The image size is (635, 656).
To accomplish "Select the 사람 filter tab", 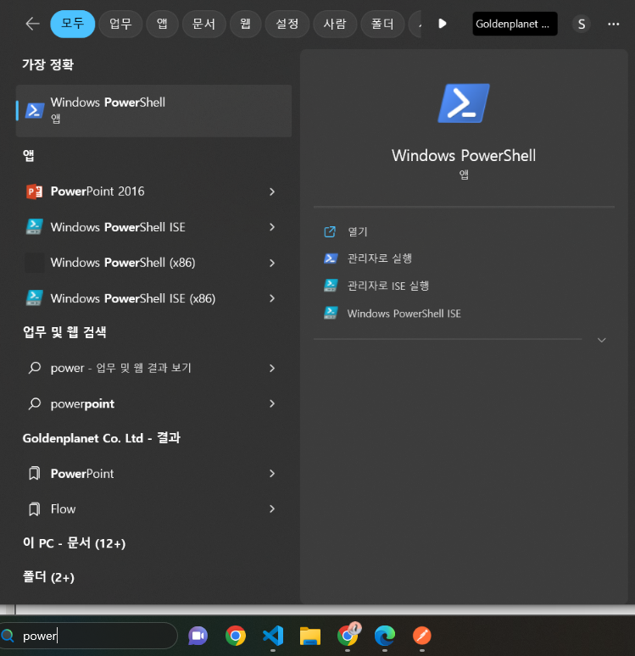I will pos(335,24).
